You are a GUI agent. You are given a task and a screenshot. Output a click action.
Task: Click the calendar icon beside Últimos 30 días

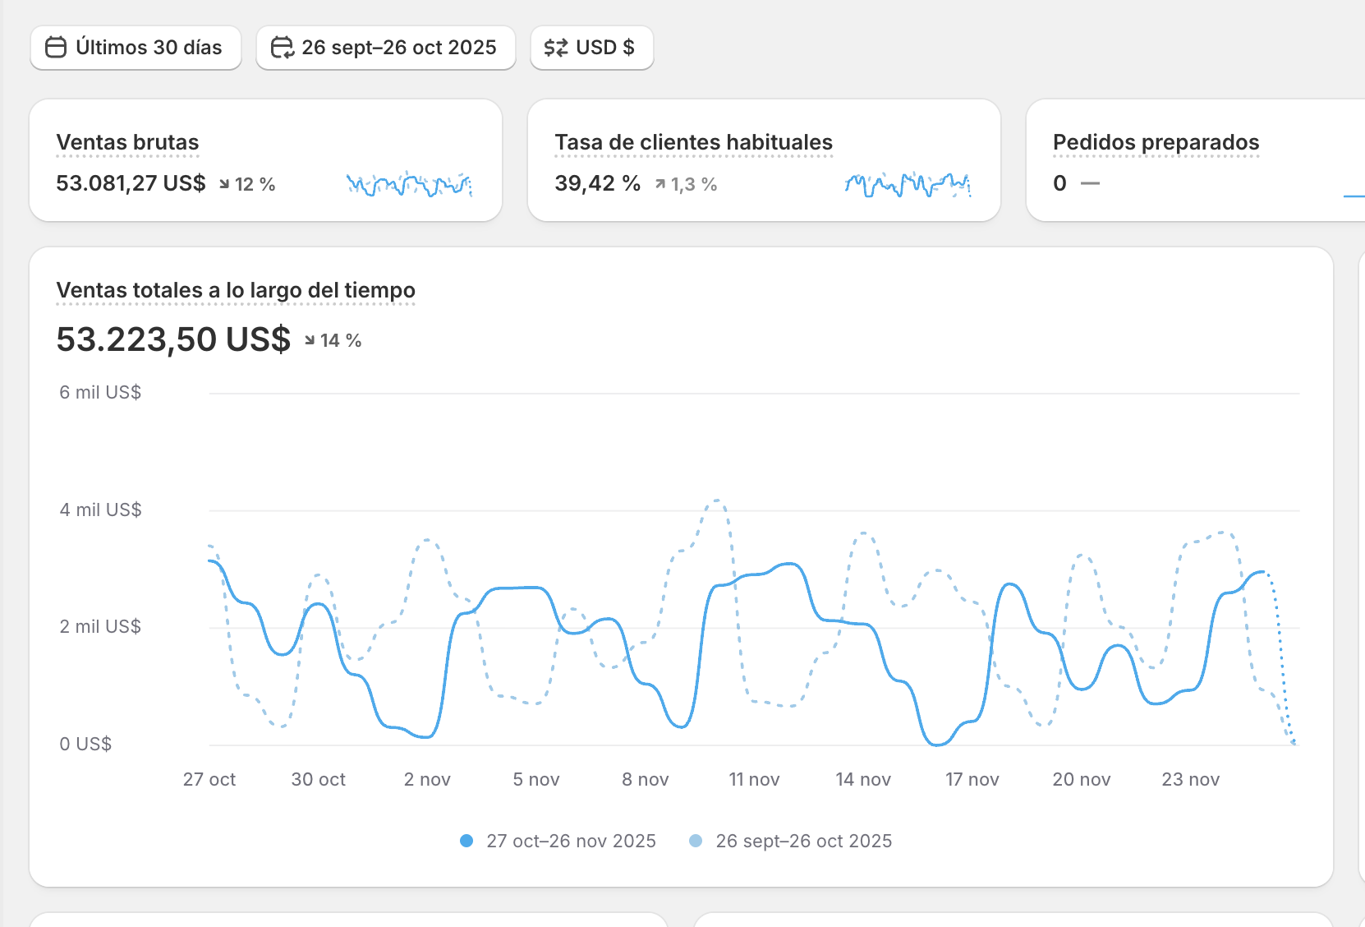point(56,48)
